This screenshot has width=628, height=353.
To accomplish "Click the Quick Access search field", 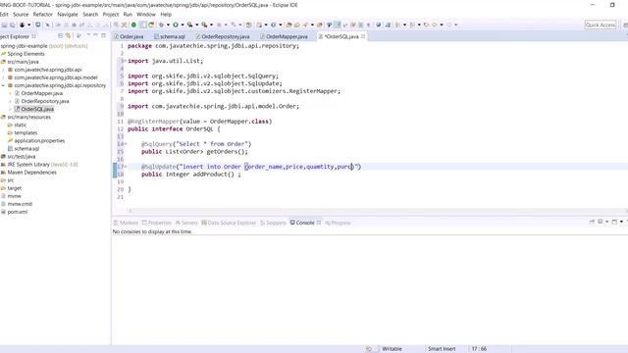I will point(601,25).
